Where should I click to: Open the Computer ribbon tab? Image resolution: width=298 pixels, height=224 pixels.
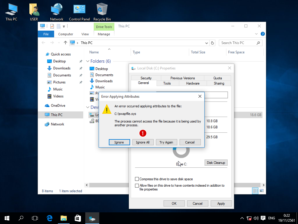coord(65,34)
